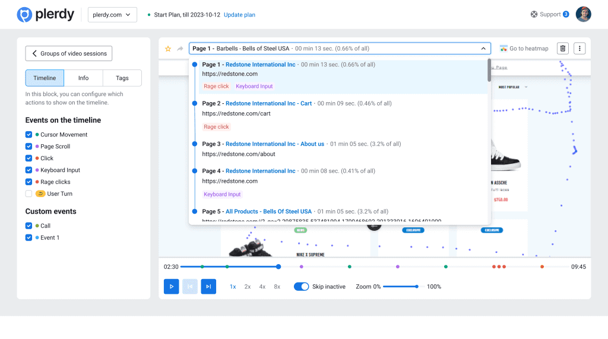This screenshot has height=339, width=608.
Task: Open Support notifications
Action: point(549,14)
